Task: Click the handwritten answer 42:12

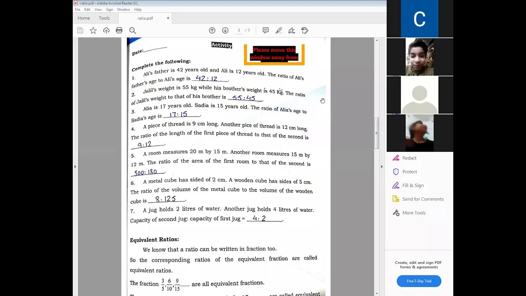Action: coord(207,79)
